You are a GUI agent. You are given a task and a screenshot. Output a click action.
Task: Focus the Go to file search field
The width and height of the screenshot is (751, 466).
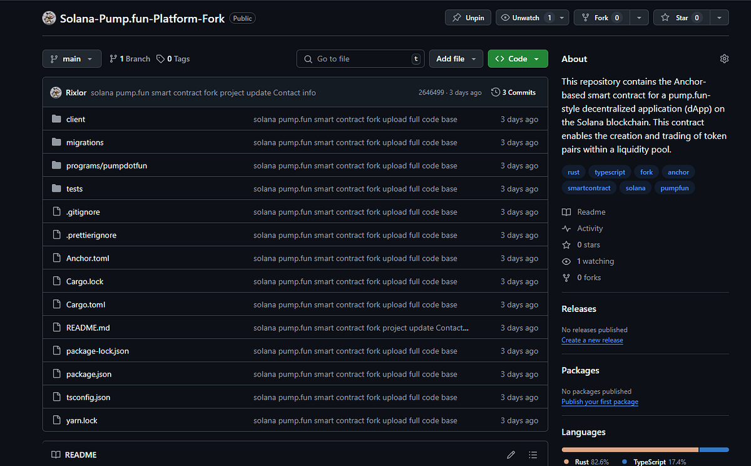click(x=360, y=59)
